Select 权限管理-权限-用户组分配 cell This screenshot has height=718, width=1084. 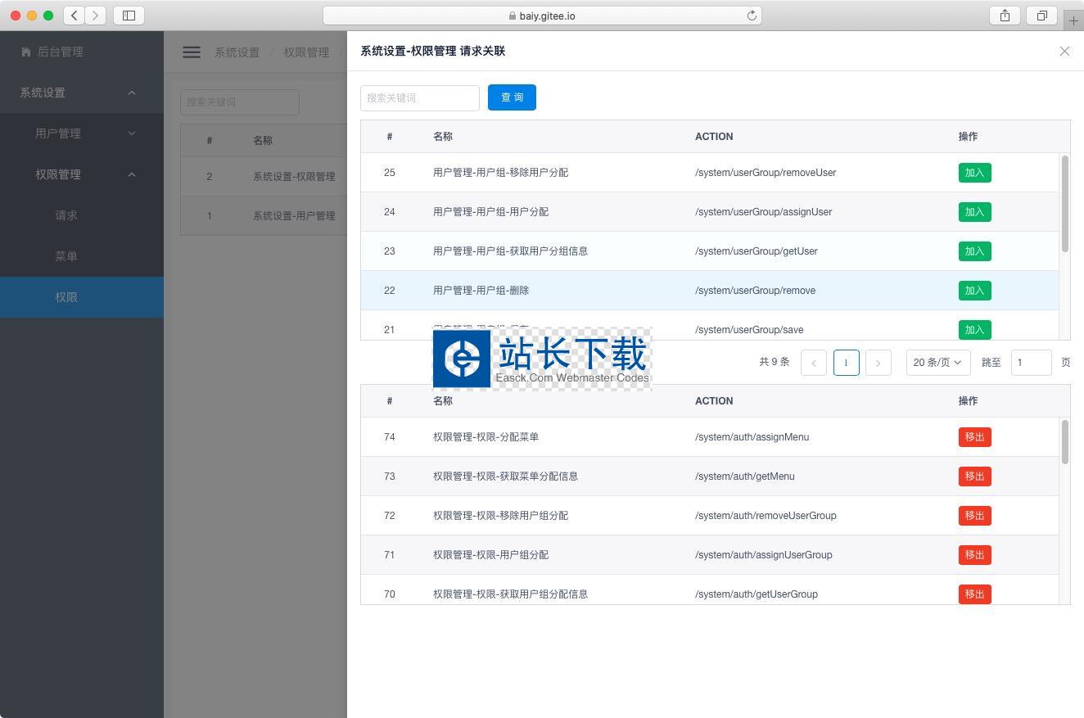[x=490, y=555]
